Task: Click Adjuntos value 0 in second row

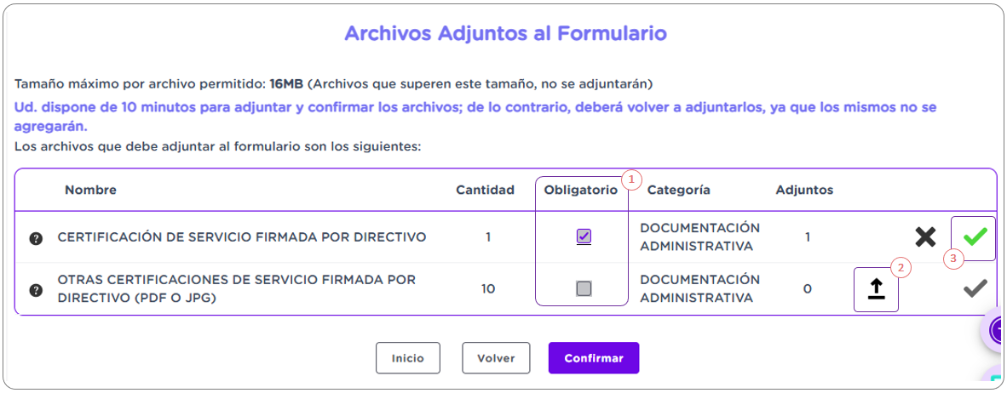Action: (x=808, y=289)
